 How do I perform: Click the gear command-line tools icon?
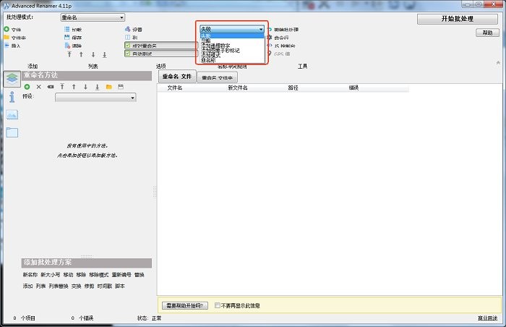point(270,38)
